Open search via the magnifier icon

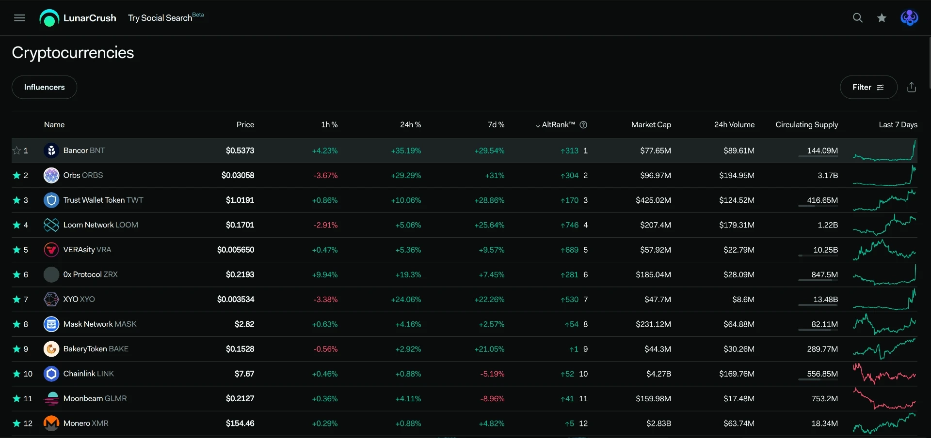[x=857, y=18]
